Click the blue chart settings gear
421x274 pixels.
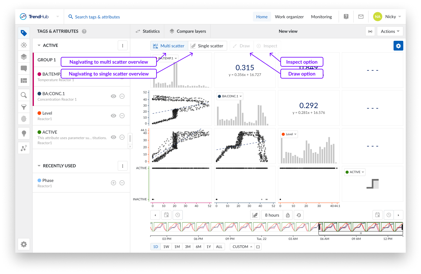(398, 46)
